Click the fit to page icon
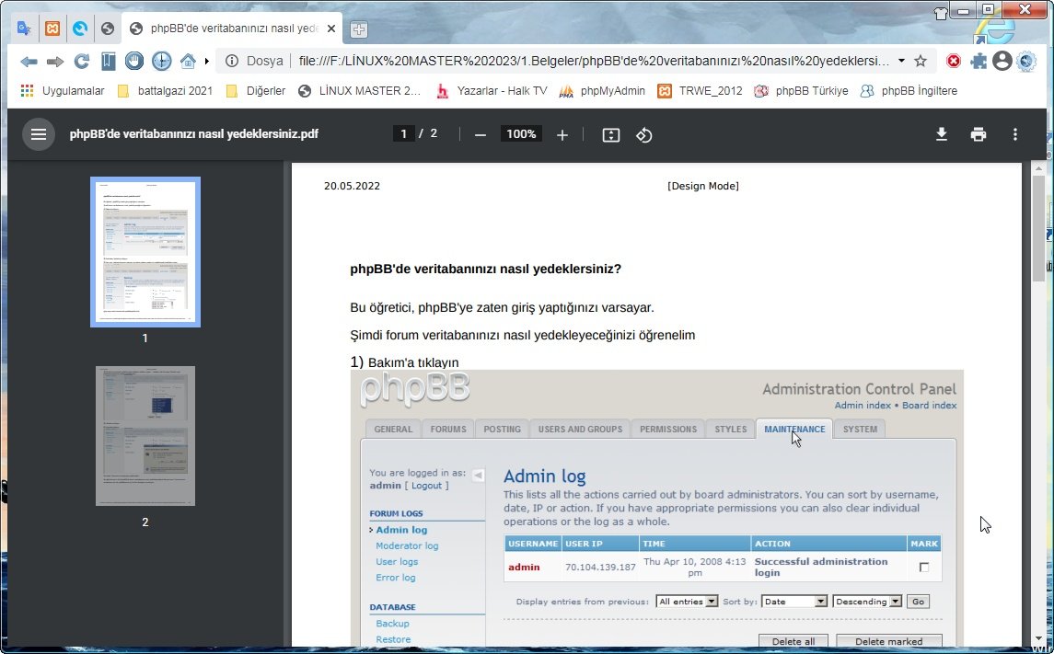 point(611,135)
